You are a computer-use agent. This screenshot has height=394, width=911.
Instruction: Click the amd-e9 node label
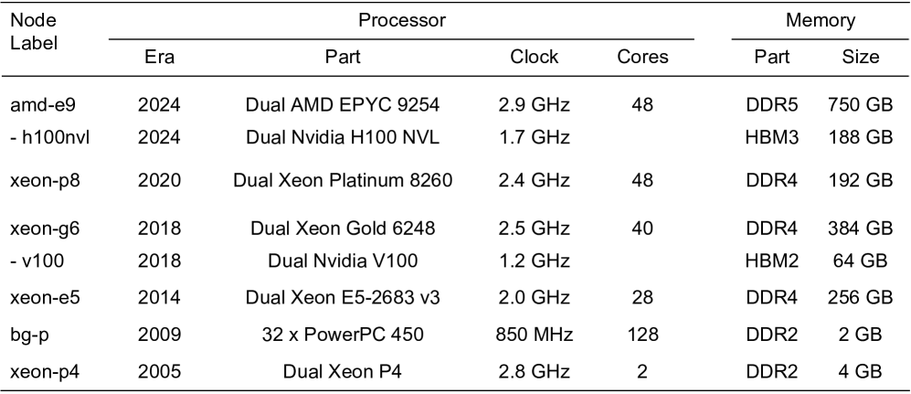click(x=37, y=106)
